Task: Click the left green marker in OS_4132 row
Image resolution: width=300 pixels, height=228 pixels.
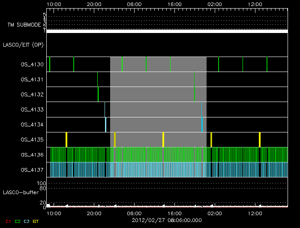Action: click(x=98, y=94)
